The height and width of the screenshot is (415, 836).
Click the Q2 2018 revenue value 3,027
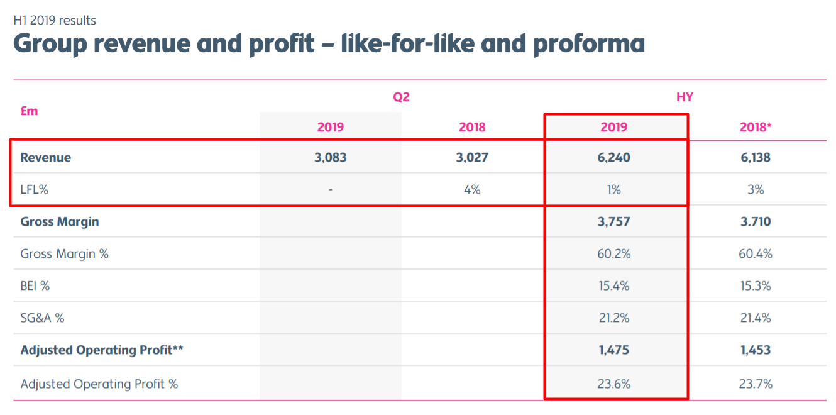(472, 157)
